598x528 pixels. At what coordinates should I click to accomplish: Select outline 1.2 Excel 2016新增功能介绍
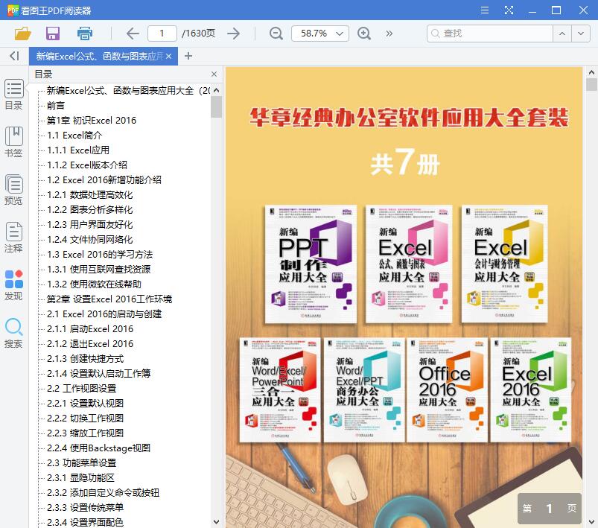point(104,179)
